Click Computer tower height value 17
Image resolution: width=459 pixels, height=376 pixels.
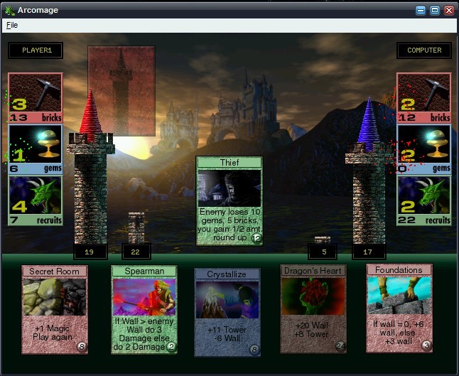click(369, 252)
